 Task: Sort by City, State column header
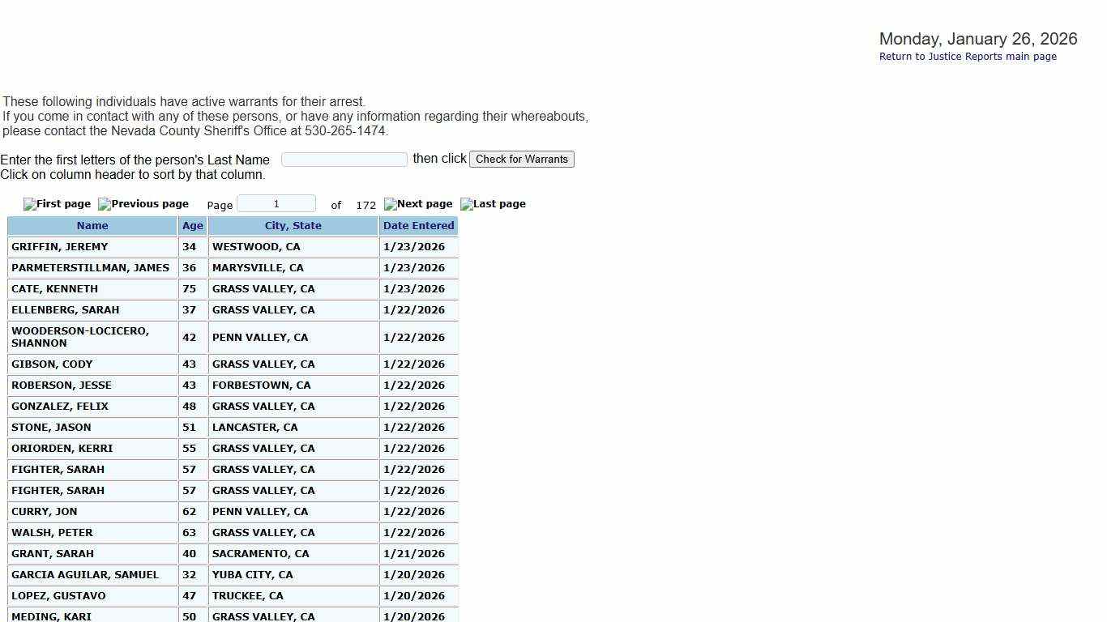pyautogui.click(x=293, y=226)
